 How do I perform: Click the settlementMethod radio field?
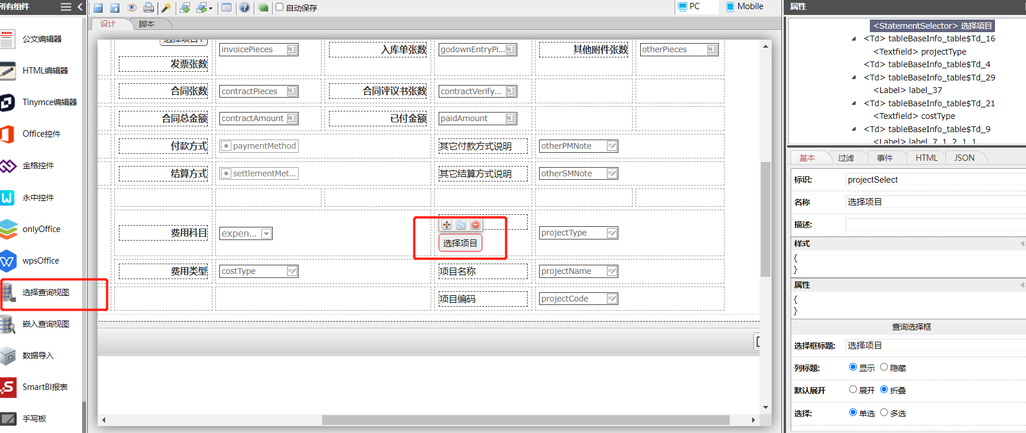pyautogui.click(x=259, y=173)
